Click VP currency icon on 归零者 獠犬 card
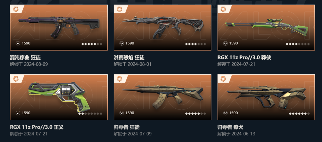 pyautogui.click(x=225, y=113)
